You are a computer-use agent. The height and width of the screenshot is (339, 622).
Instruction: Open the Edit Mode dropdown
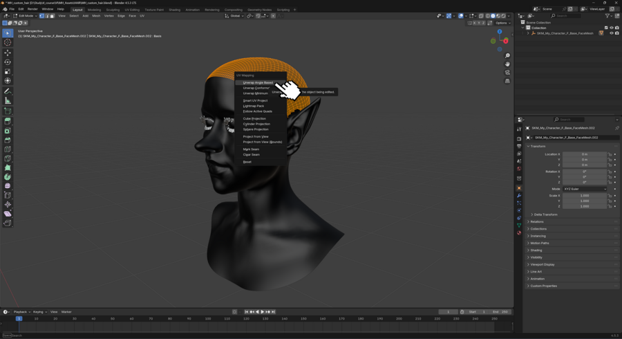point(24,16)
